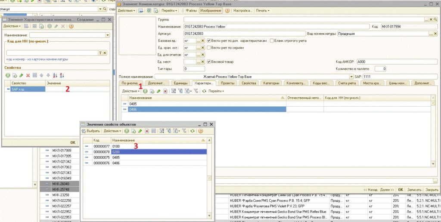Click clear X button next to Группа field

(431, 20)
